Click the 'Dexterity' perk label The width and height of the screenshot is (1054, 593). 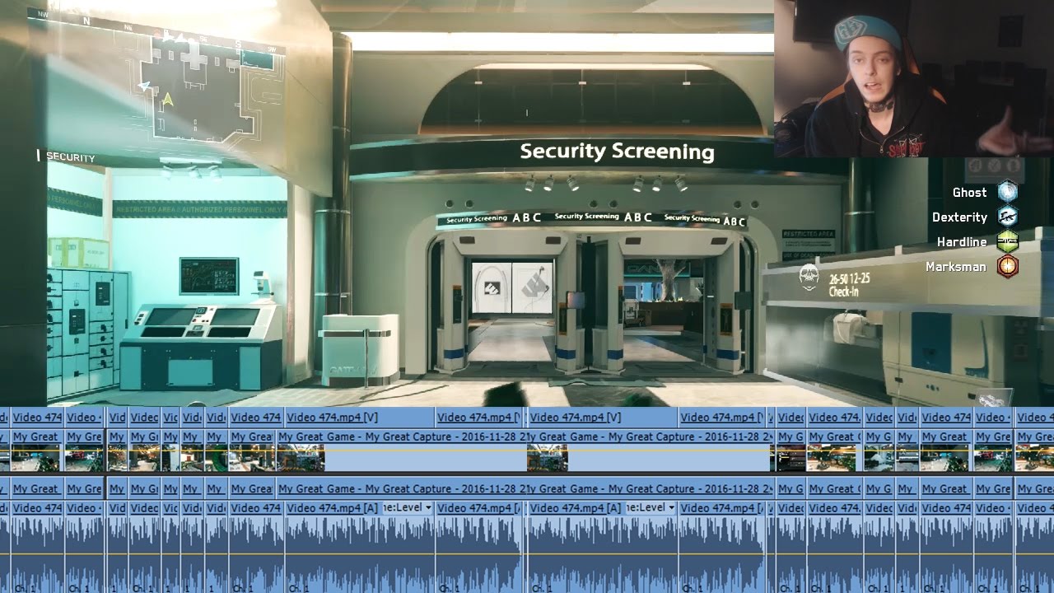click(959, 217)
